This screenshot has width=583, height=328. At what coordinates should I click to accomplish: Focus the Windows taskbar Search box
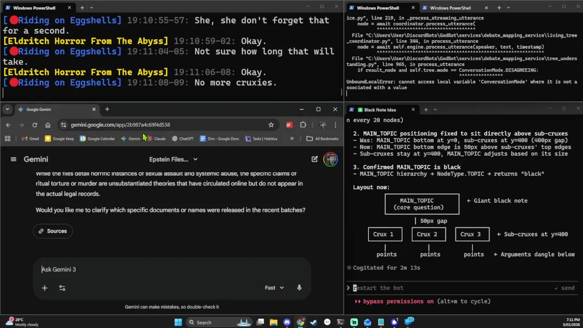pyautogui.click(x=219, y=322)
